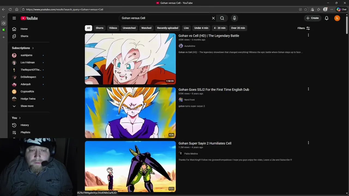Screen dimensions: 349x196
Task: Click the Create button
Action: [x=312, y=18]
